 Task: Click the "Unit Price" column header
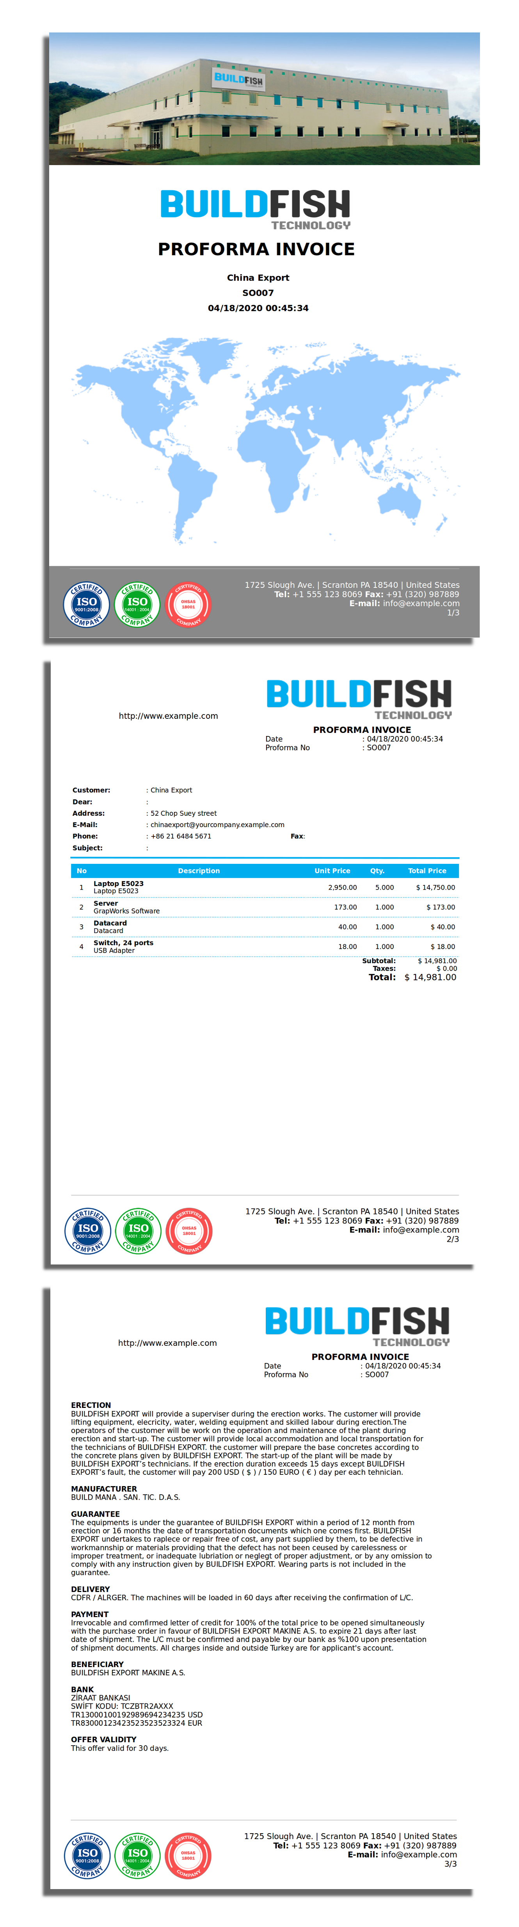click(332, 871)
